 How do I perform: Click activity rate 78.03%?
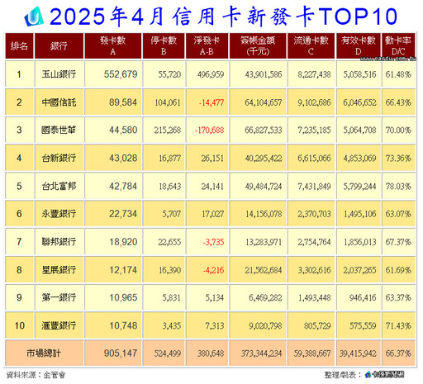pyautogui.click(x=398, y=187)
